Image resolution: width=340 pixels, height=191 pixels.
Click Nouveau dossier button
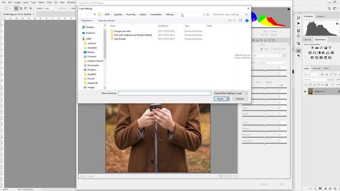[x=106, y=21]
